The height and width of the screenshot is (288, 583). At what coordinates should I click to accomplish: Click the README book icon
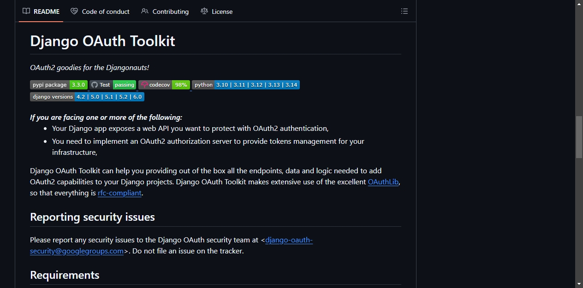[26, 12]
